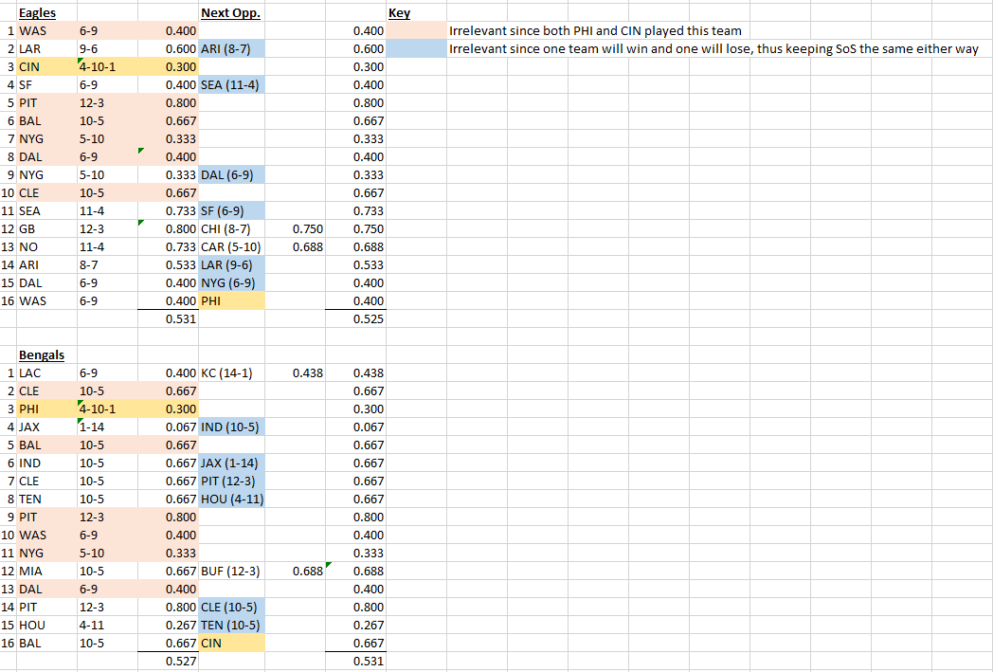The width and height of the screenshot is (993, 672).
Task: Select the 8-7 record cell next to ARI
Action: 108,264
